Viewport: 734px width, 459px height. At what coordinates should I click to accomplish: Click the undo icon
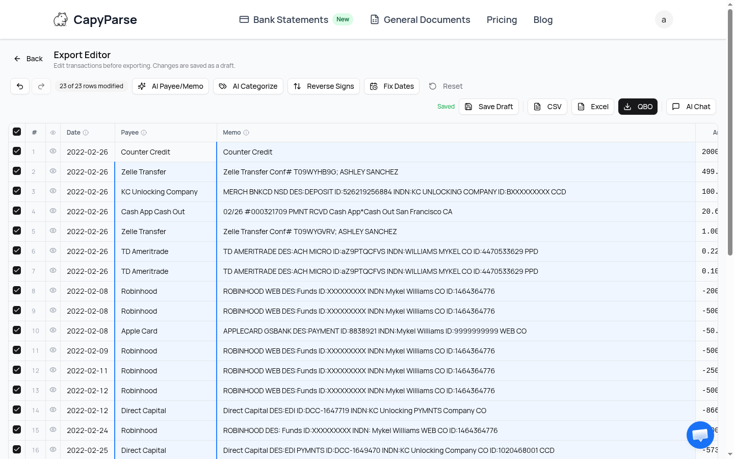click(x=19, y=86)
